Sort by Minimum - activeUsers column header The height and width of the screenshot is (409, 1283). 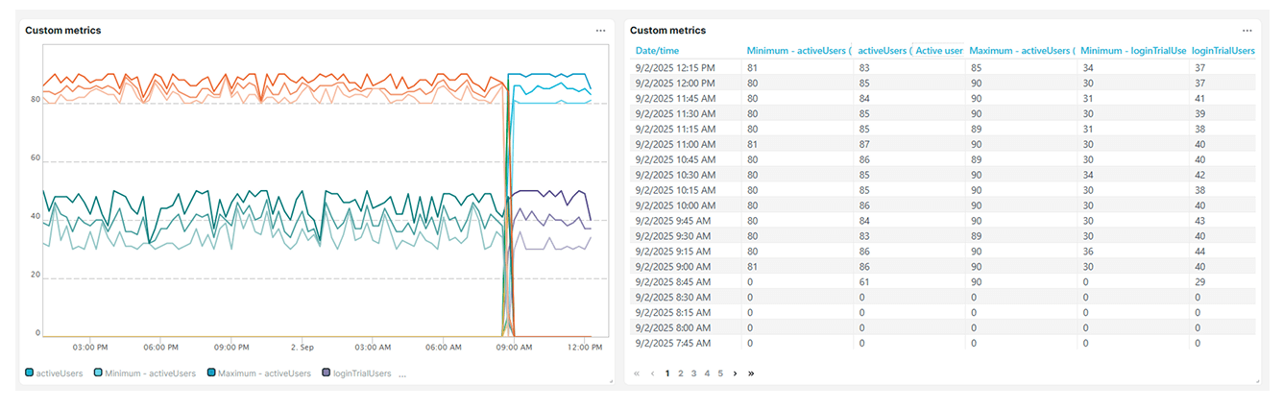799,50
